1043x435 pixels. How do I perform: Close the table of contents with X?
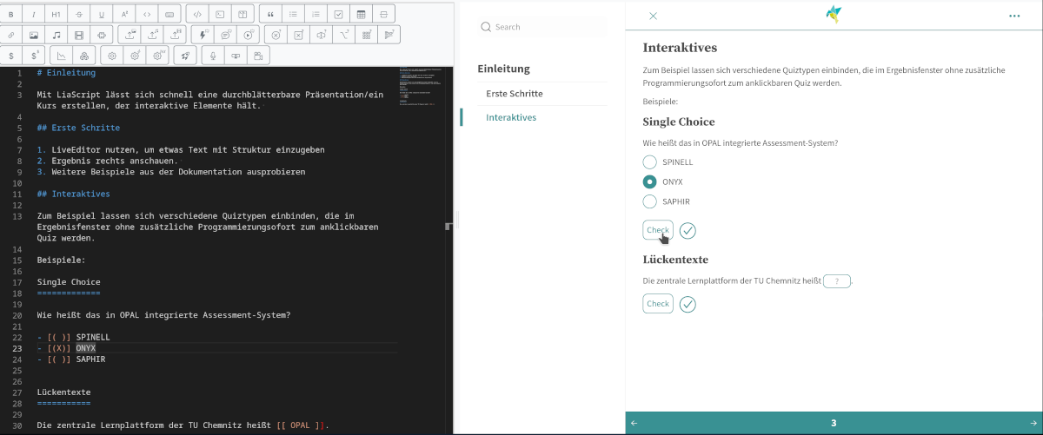click(x=654, y=16)
